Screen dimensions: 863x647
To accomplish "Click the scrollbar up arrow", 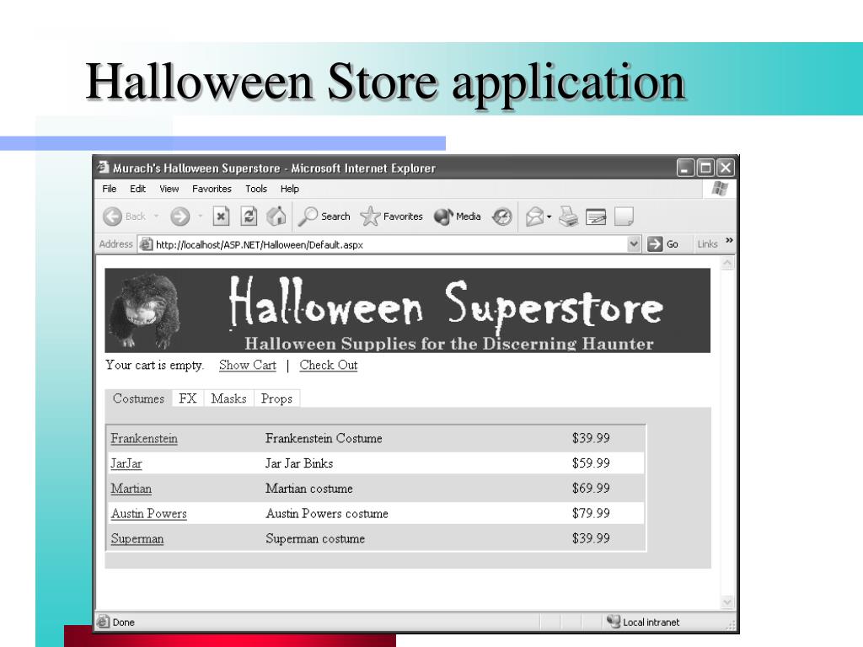I will (x=727, y=263).
